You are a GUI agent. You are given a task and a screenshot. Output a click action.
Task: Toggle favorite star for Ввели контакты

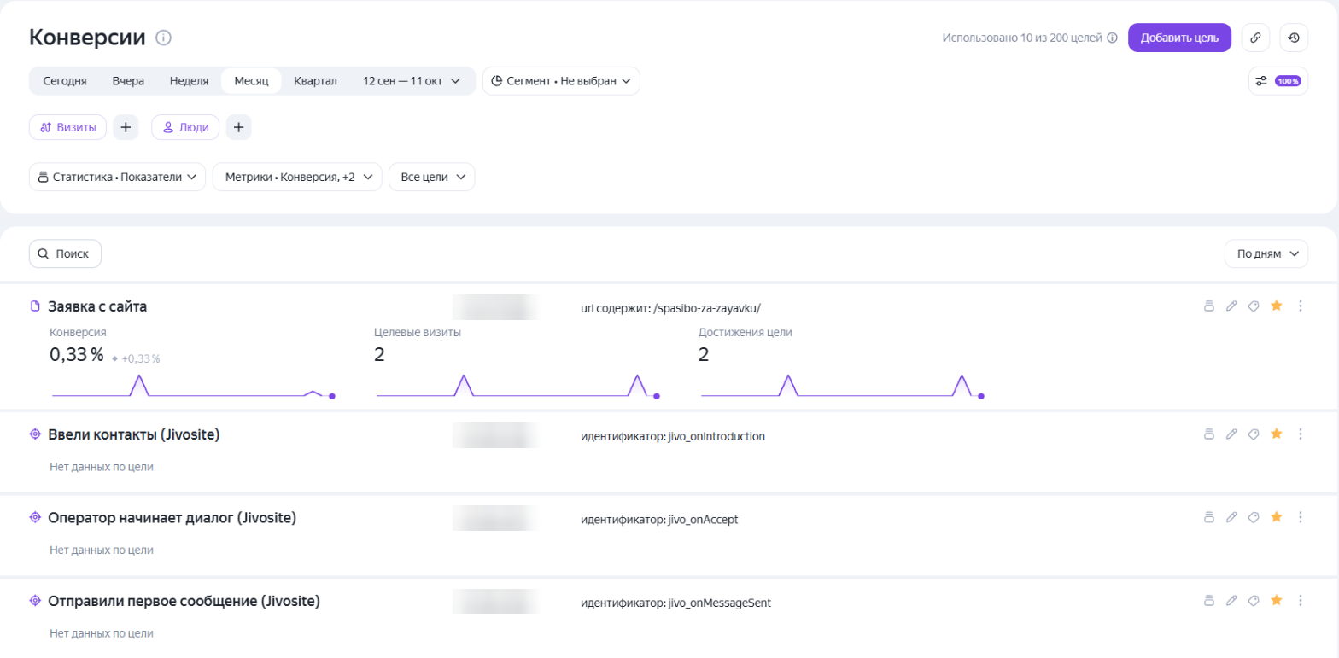(1277, 434)
